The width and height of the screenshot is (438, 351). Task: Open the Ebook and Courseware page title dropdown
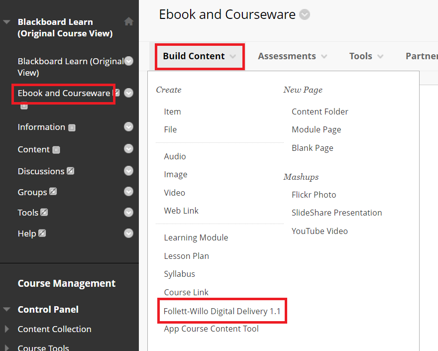pos(304,14)
